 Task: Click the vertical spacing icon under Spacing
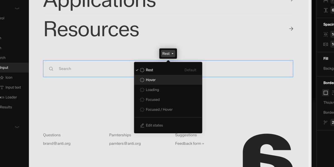pos(326,35)
